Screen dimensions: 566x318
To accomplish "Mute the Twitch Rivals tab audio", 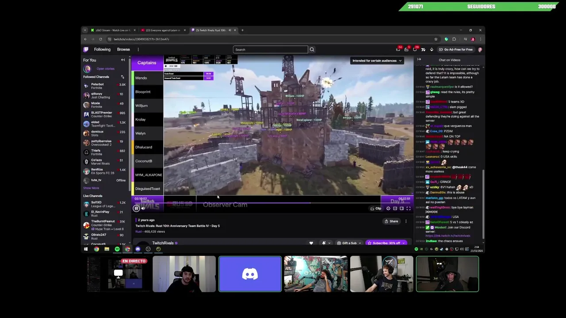I will click(229, 30).
